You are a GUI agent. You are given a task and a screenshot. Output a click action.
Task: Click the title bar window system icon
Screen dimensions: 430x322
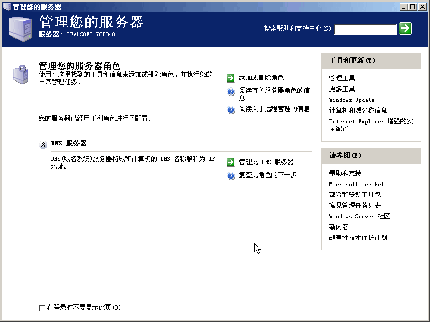point(7,6)
